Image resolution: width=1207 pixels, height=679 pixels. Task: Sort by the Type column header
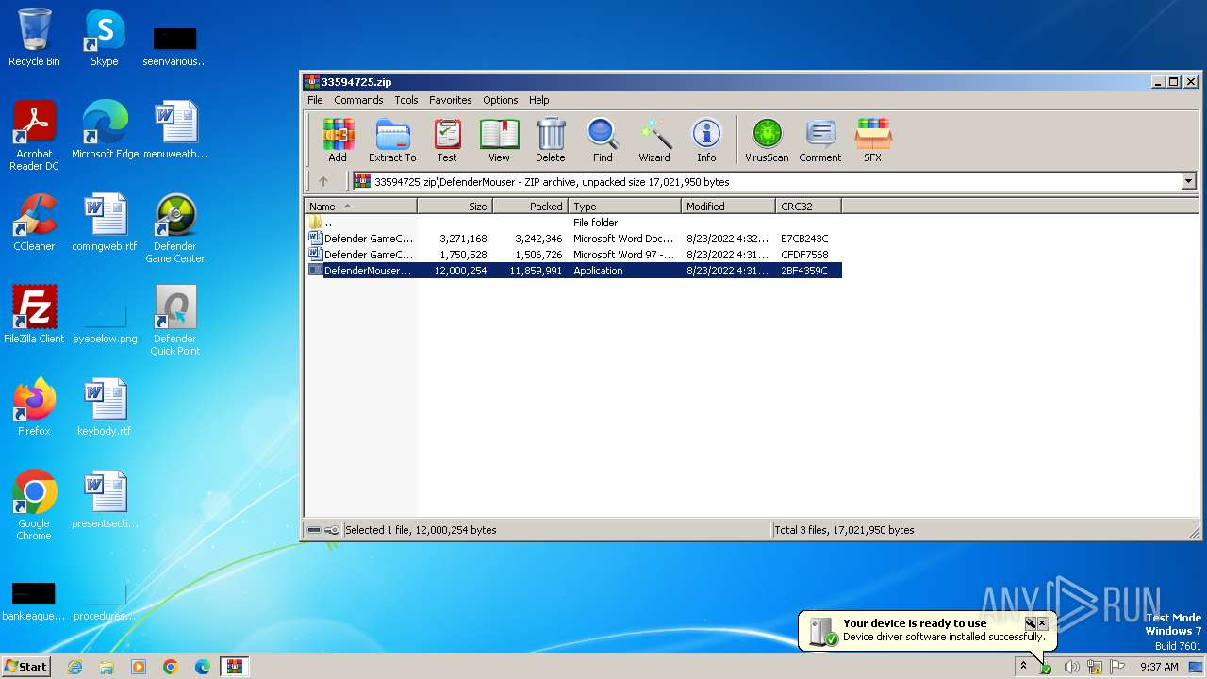tap(624, 207)
